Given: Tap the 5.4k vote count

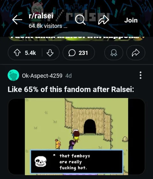Looking at the screenshot, I should [30, 53].
